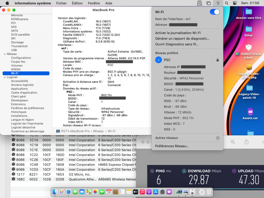Open Maps app in the Dock
This screenshot has width=264, height=198.
point(89,192)
